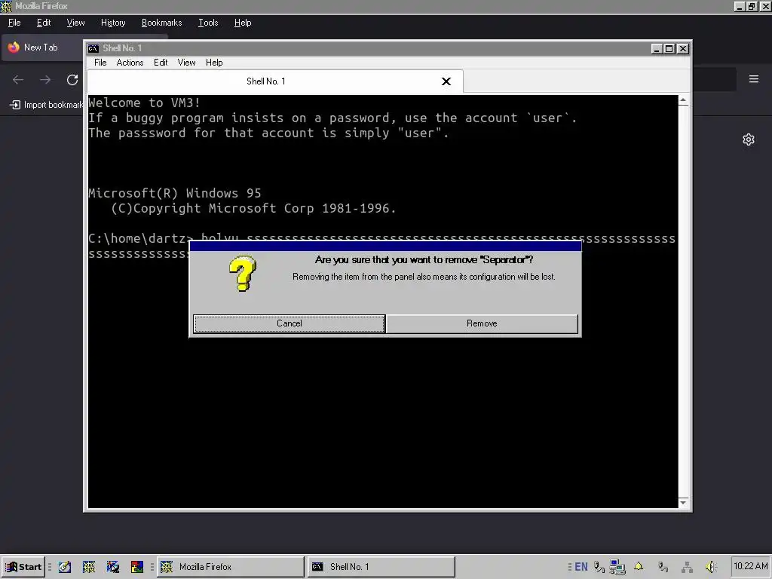
Task: Open Firefox History menu
Action: (113, 23)
